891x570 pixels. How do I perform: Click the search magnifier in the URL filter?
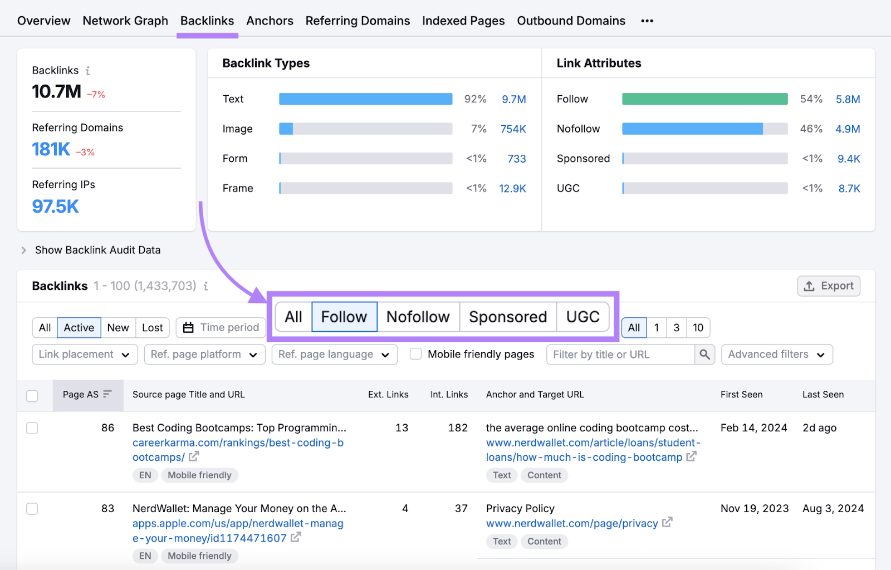pos(705,354)
